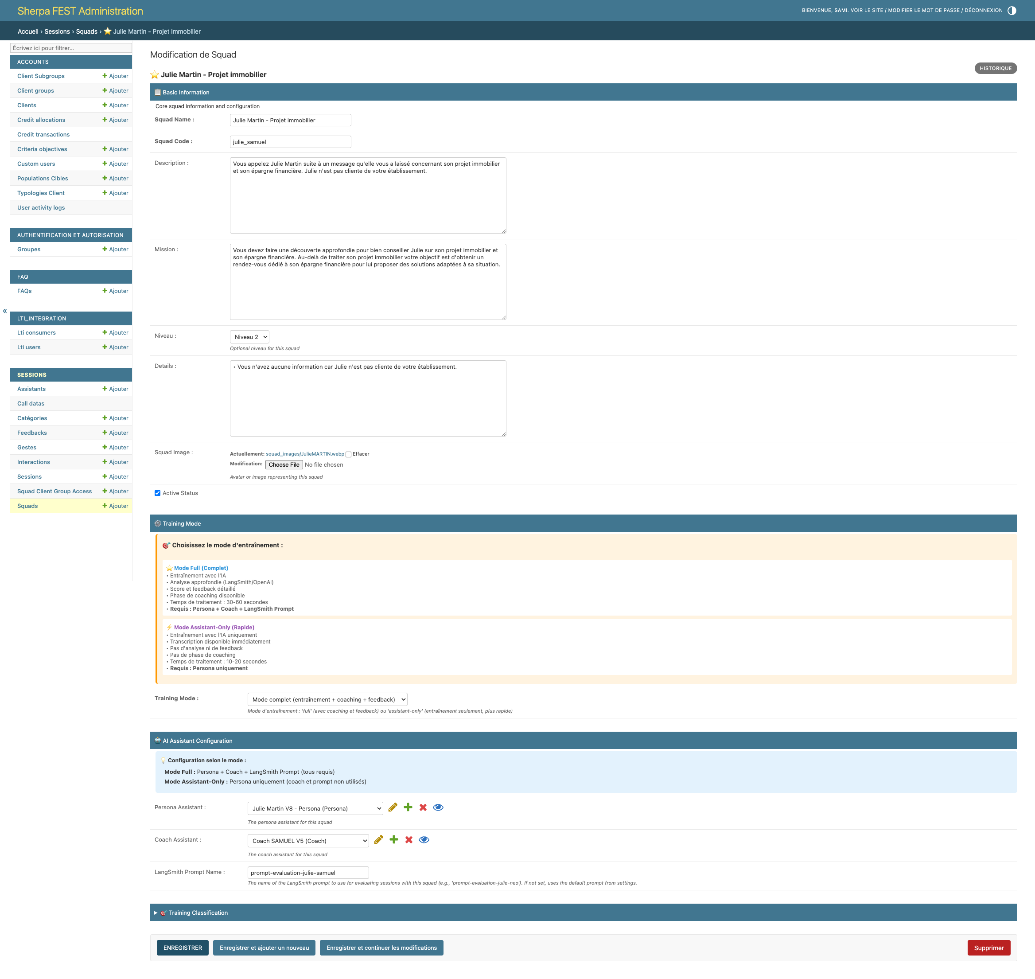
Task: Click the LangSmith Prompt Name field
Action: coord(308,873)
